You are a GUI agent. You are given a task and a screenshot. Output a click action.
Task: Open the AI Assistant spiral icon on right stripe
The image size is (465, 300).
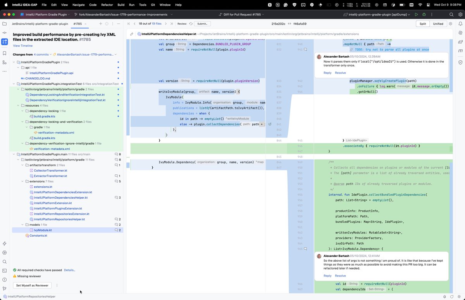pyautogui.click(x=460, y=33)
